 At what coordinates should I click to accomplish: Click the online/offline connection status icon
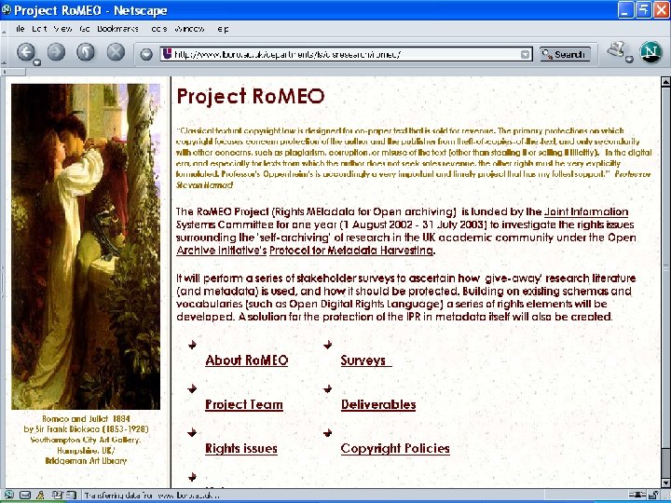(x=637, y=495)
